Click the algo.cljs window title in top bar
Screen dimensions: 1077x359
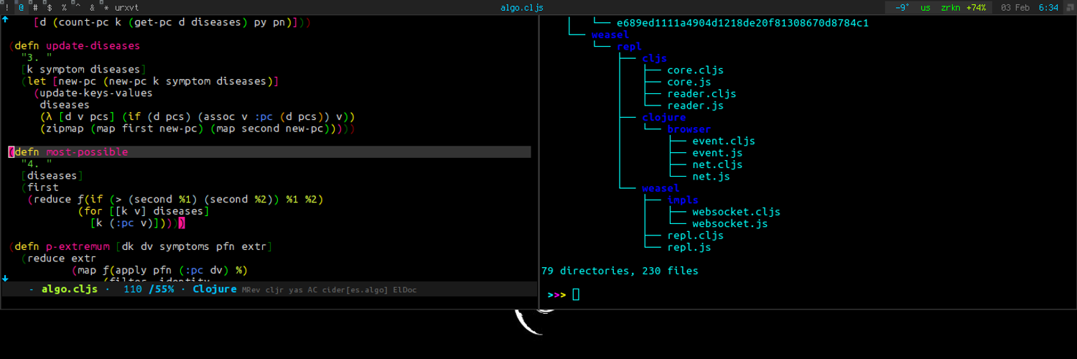click(522, 7)
